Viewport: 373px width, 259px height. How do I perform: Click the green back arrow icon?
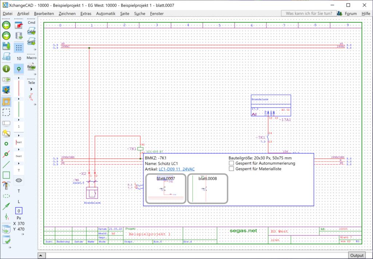tap(6, 25)
